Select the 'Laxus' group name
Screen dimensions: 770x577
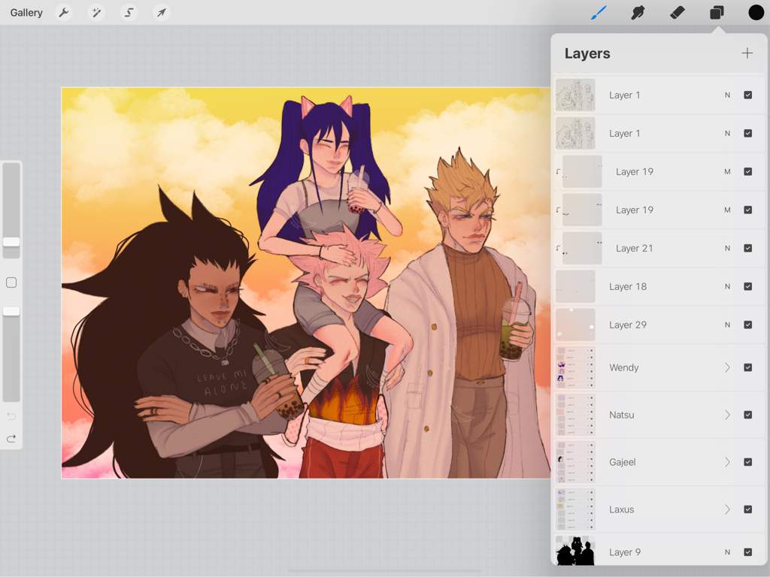click(x=622, y=509)
